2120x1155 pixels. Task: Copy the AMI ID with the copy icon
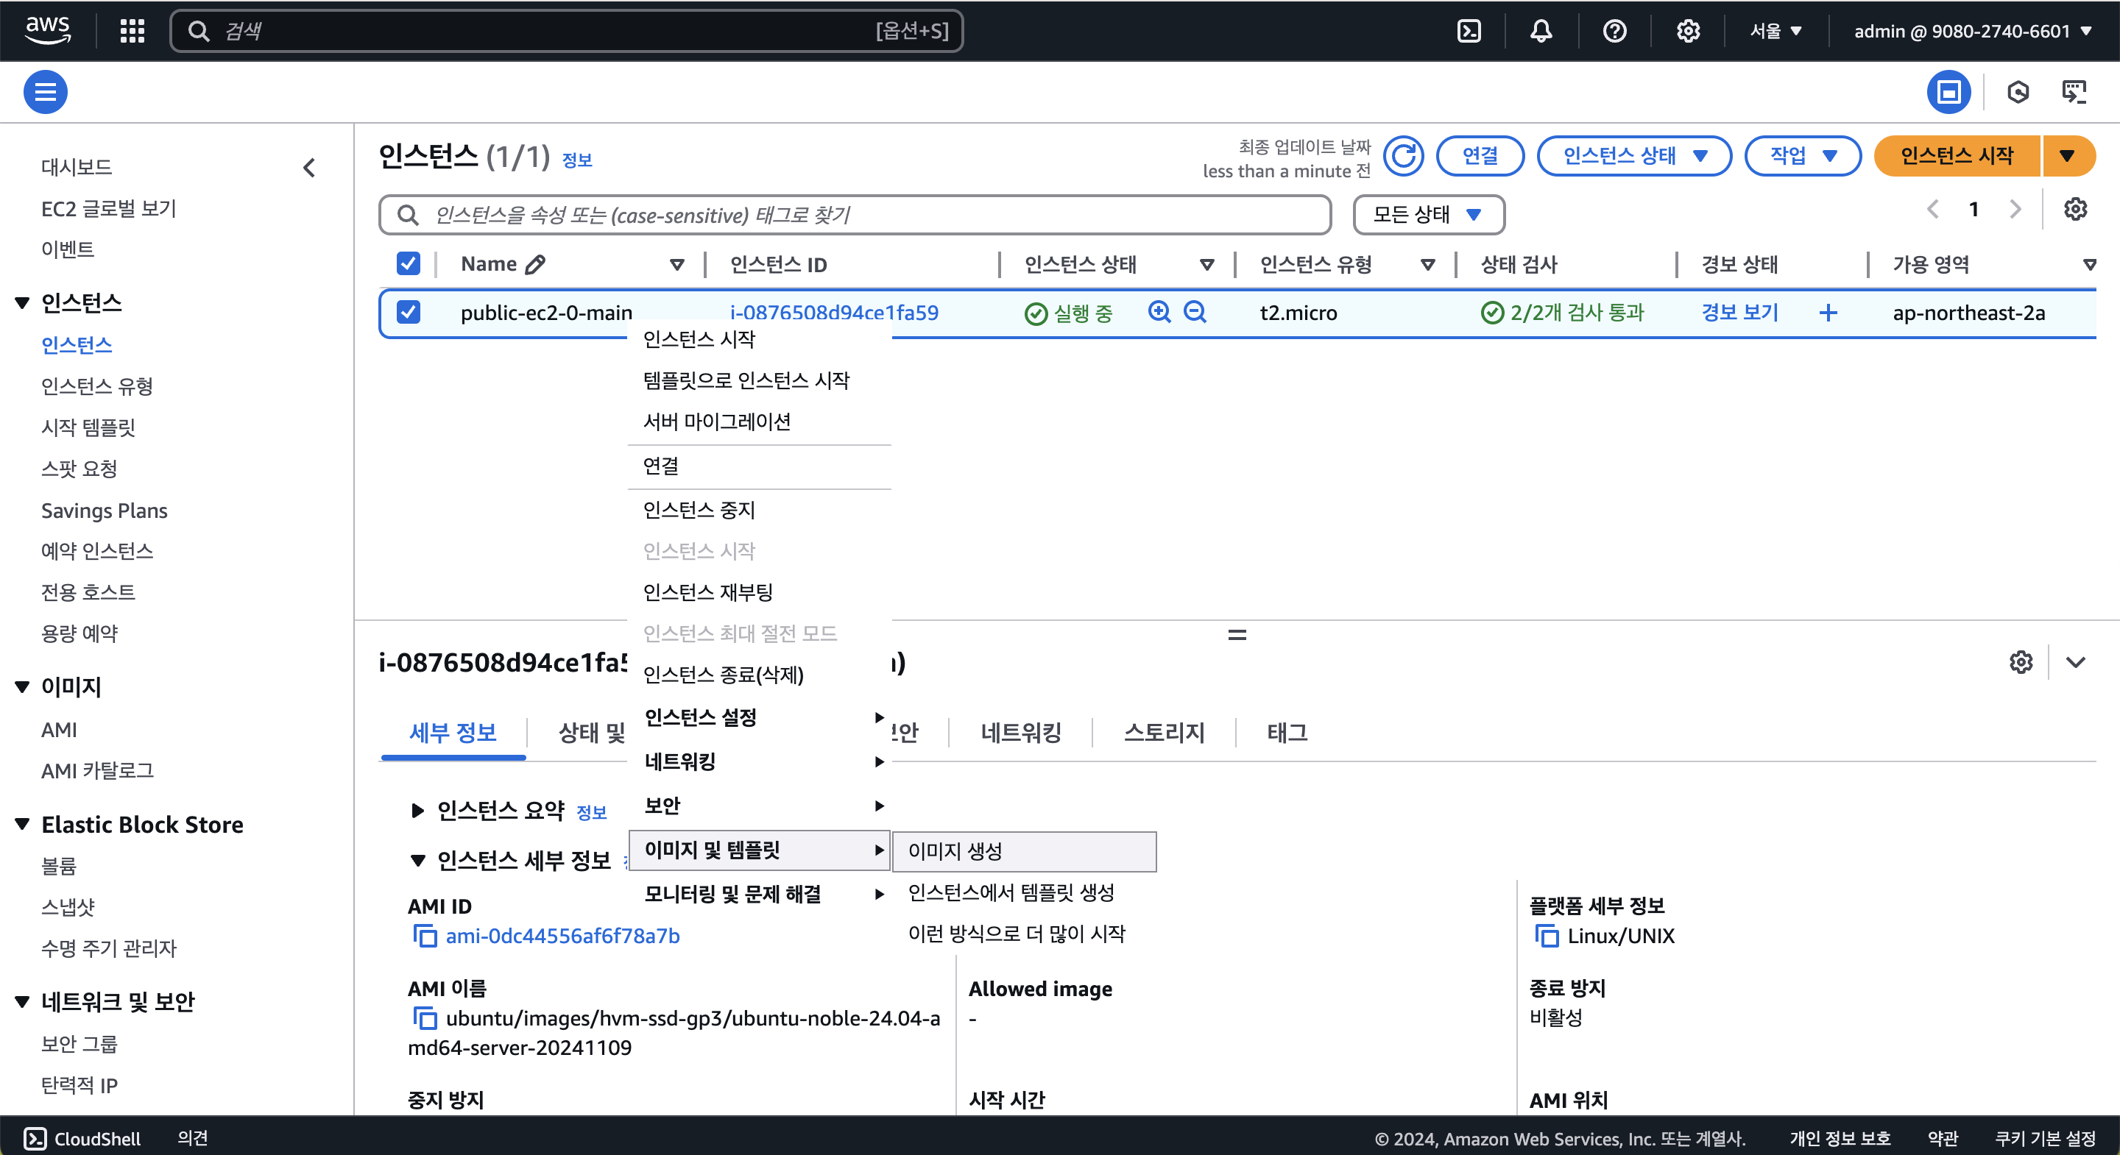tap(425, 935)
